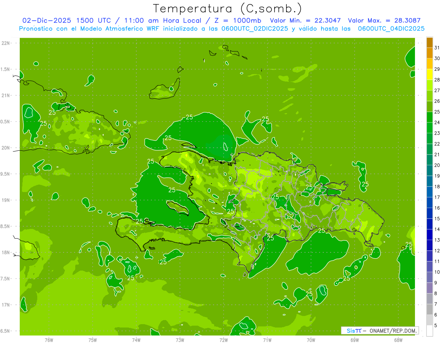Click the 73W longitude axis label
The image size is (447, 345).
point(180,340)
